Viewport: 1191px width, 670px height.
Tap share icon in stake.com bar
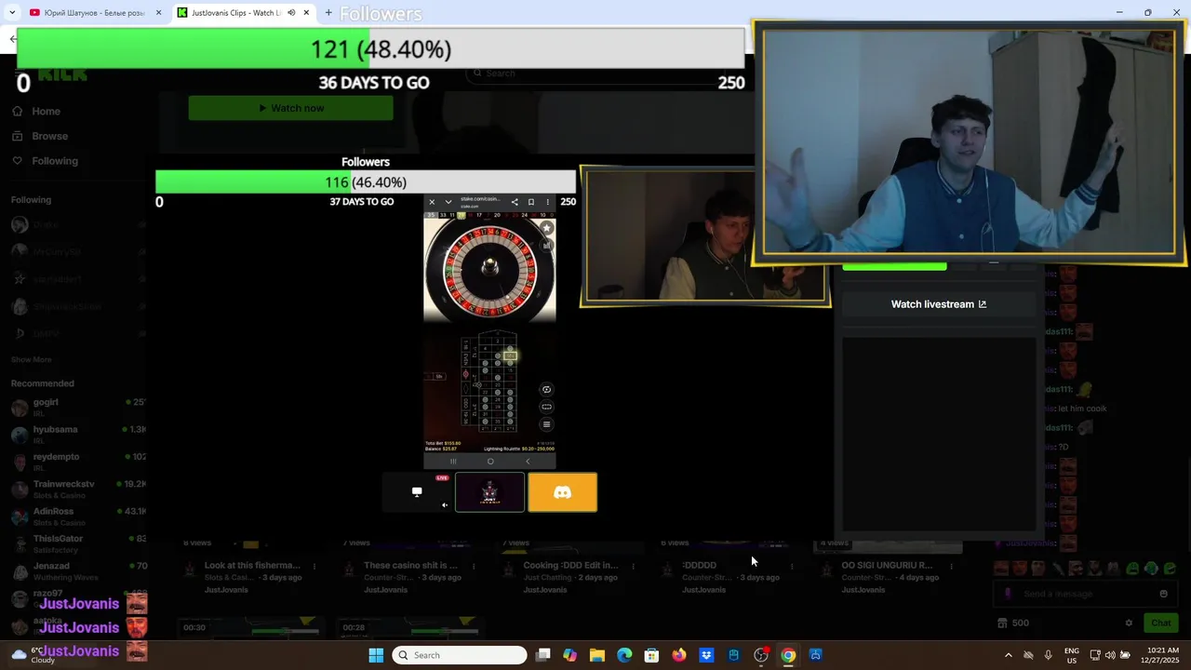pyautogui.click(x=514, y=202)
